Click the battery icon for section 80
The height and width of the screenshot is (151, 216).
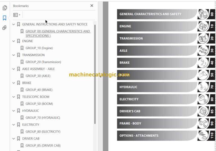click(203, 99)
